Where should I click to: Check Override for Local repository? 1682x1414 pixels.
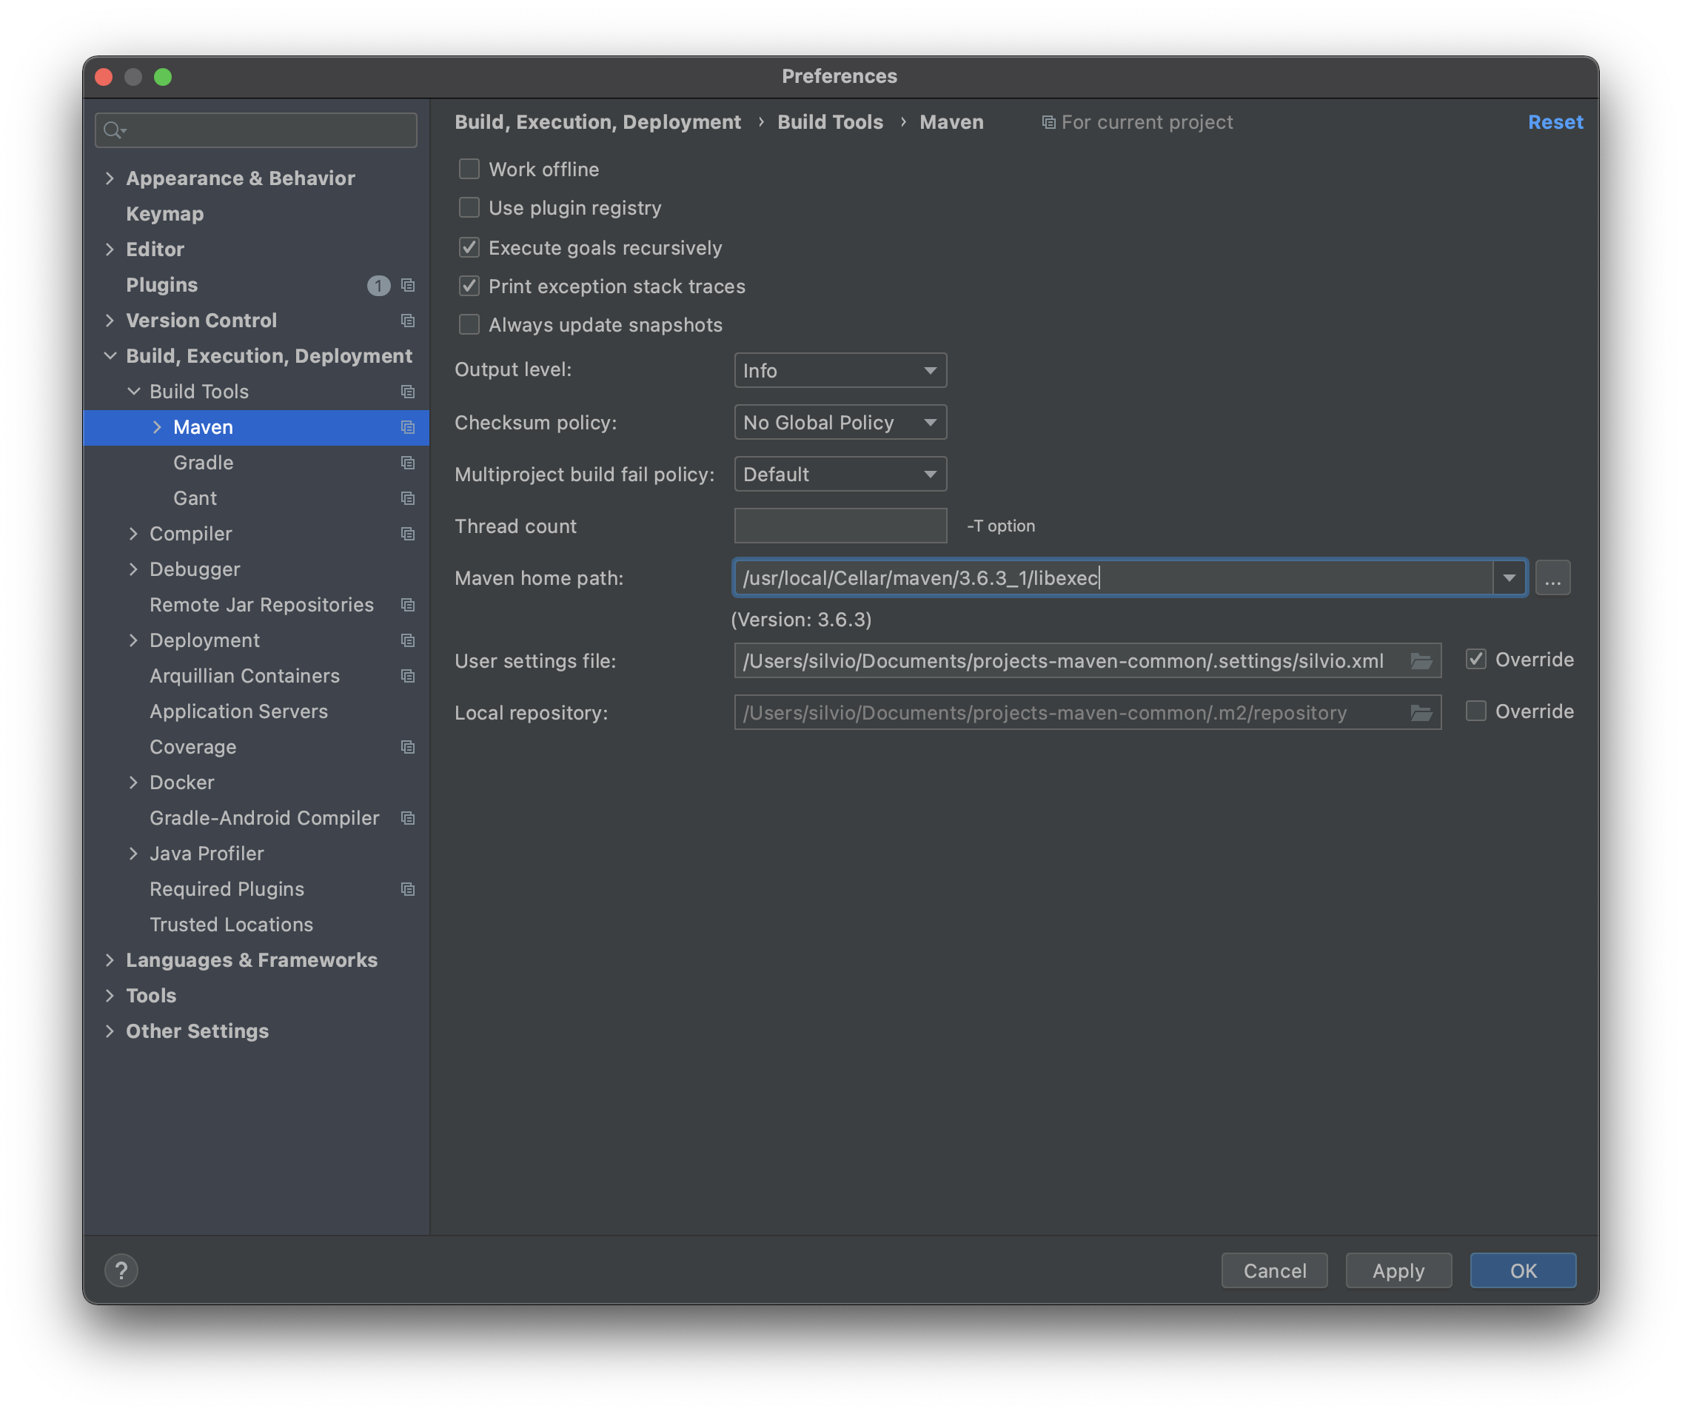coord(1475,711)
